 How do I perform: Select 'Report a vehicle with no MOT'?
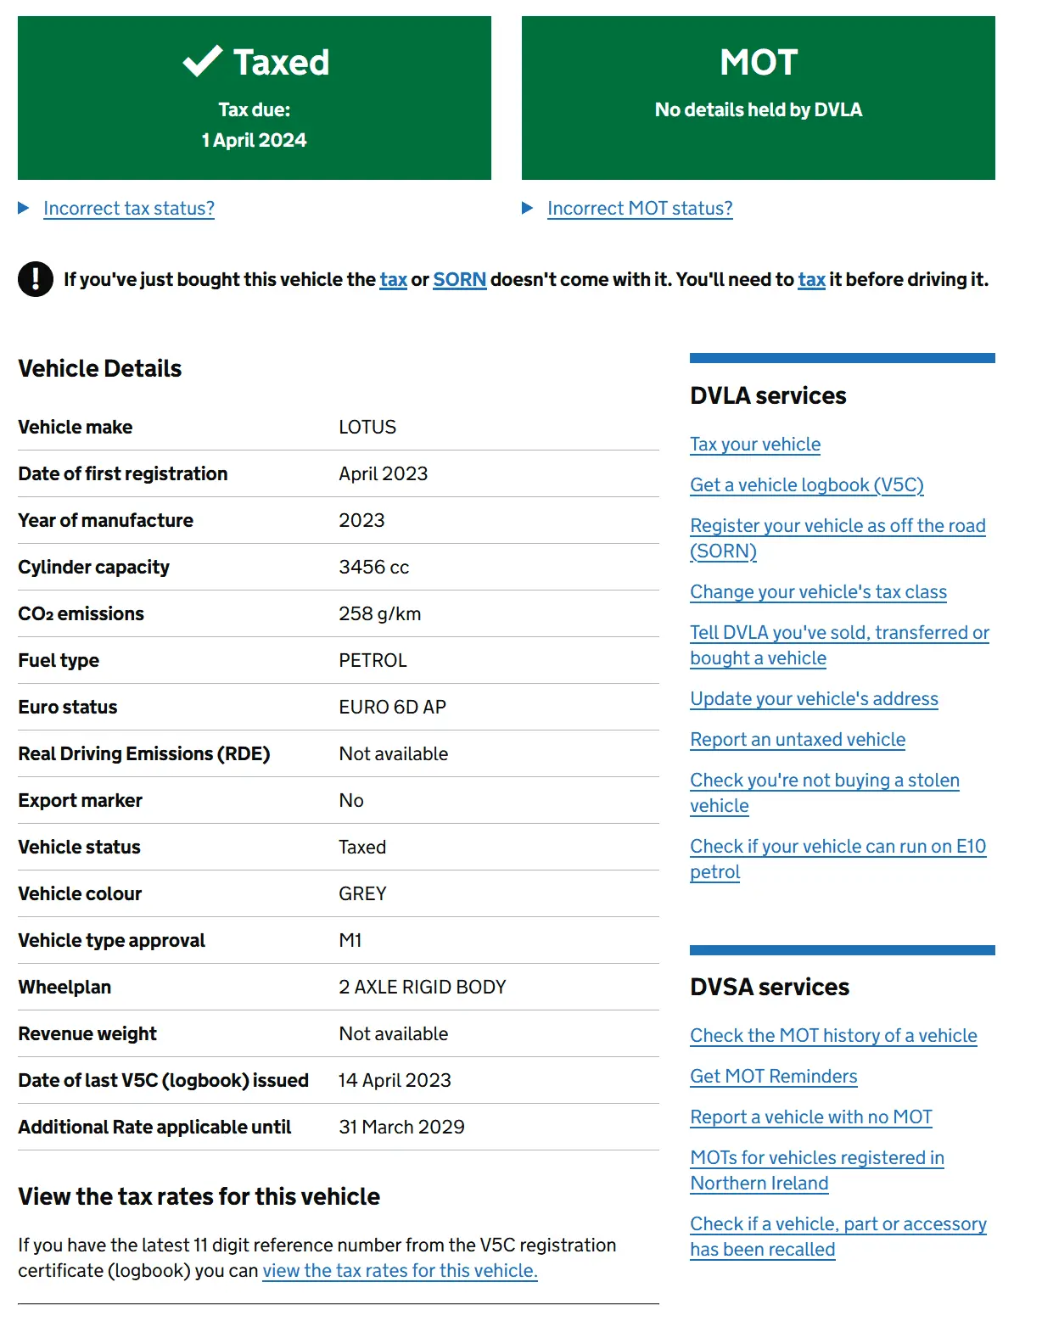[810, 1117]
